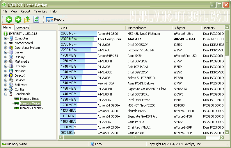Sort by the CPU column header
The image size is (231, 148).
(x=92, y=28)
